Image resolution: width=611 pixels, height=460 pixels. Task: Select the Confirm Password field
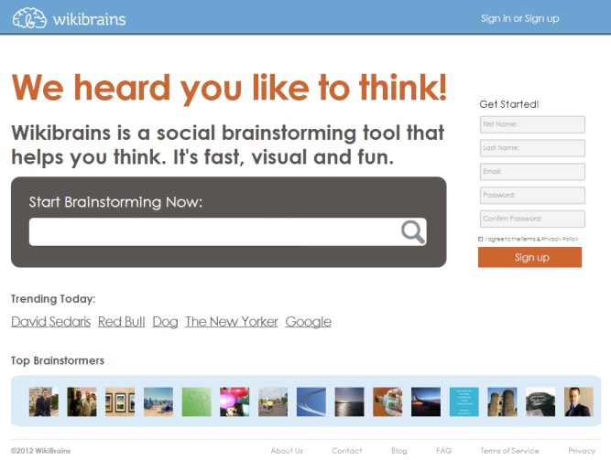(x=531, y=219)
